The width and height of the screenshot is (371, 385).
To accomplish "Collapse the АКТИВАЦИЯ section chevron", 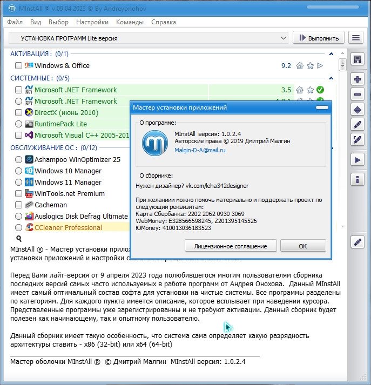I will click(x=331, y=54).
